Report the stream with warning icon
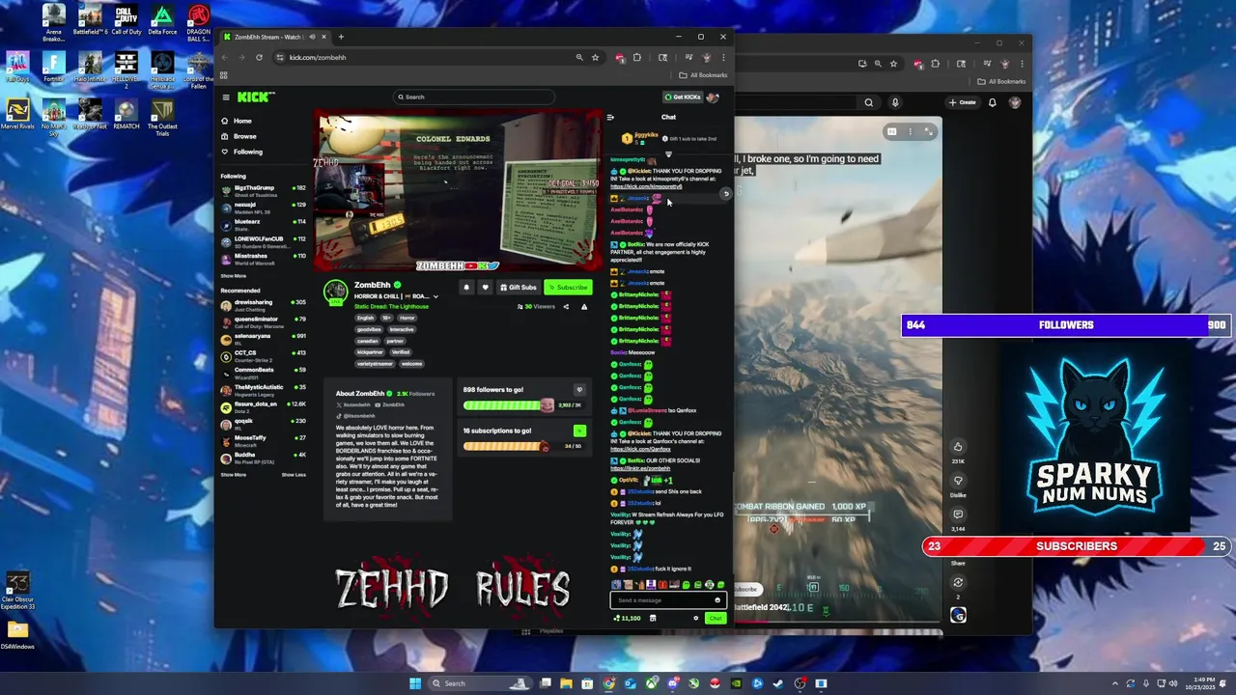This screenshot has width=1236, height=695. [583, 306]
